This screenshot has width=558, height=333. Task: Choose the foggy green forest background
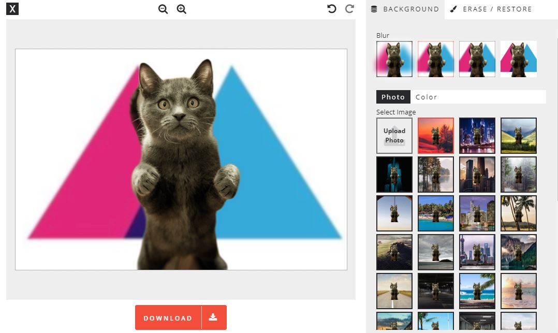519,175
